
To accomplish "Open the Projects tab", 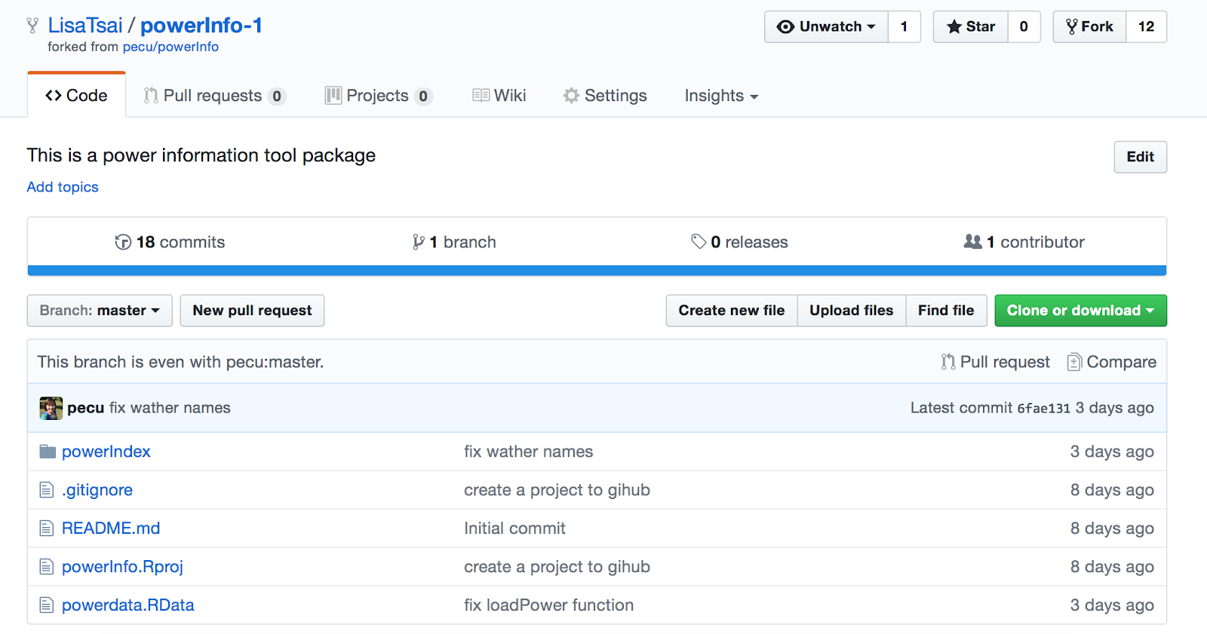I will pos(379,96).
